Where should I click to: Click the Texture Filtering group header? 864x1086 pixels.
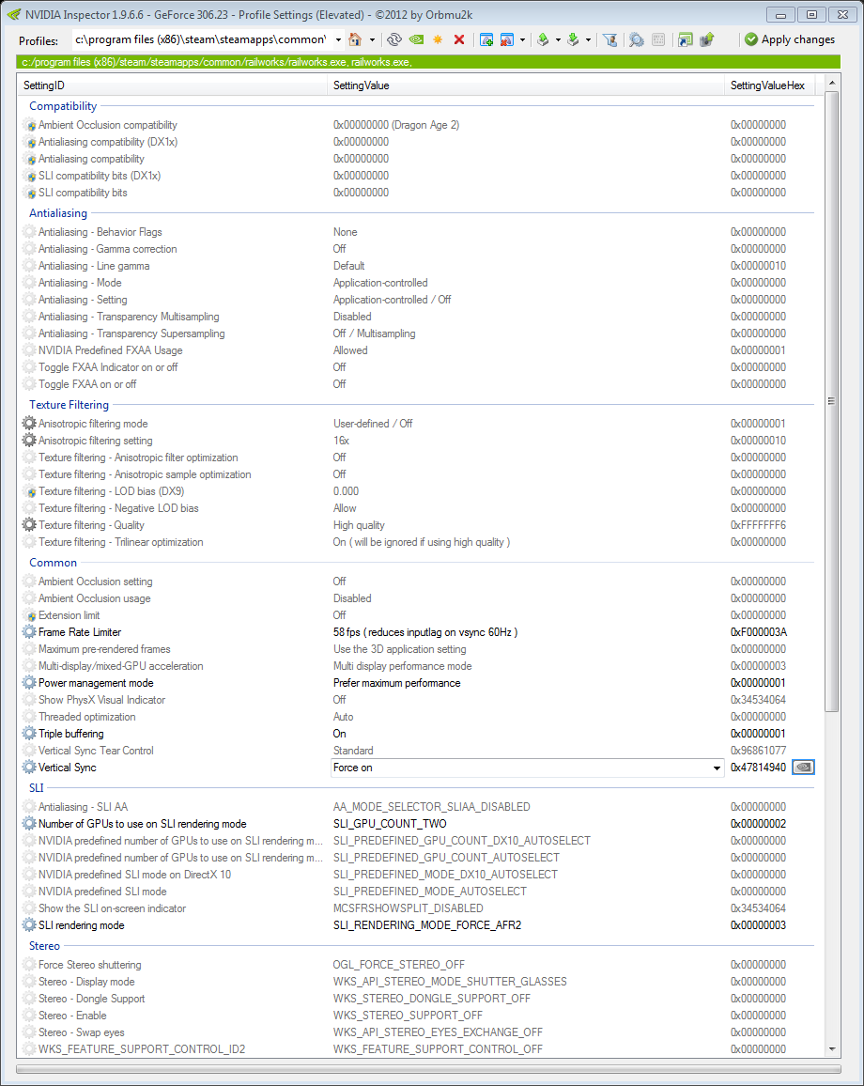tap(69, 405)
